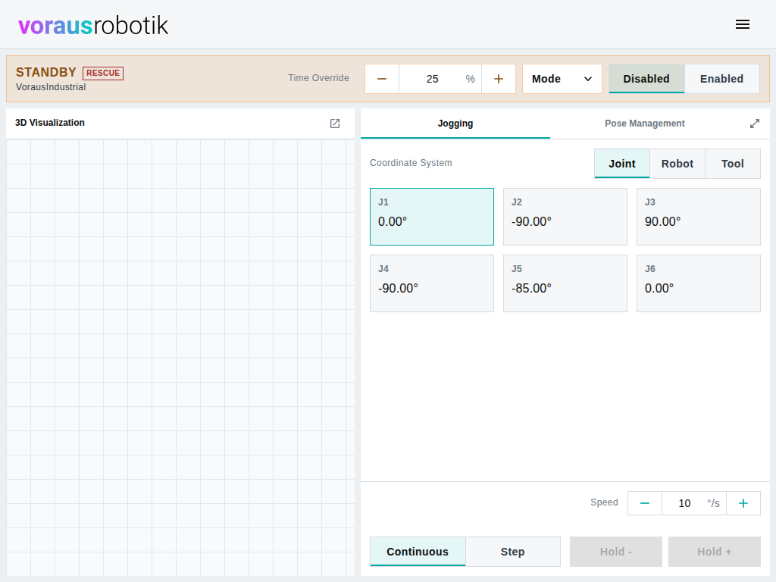776x582 pixels.
Task: Click the STANDBY status text
Action: 46,72
